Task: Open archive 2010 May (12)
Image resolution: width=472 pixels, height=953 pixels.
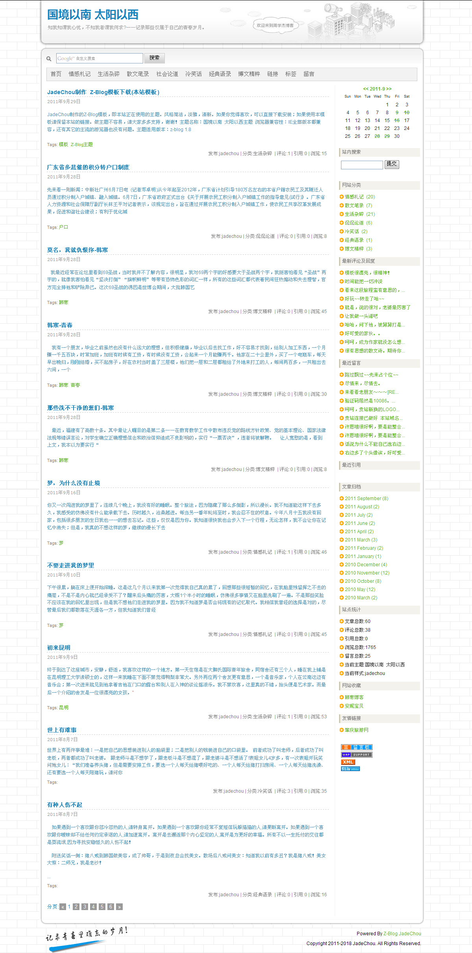Action: (x=360, y=590)
